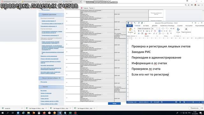Apply strikethrough (abc) formatting
204x115 pixels.
(147, 31)
